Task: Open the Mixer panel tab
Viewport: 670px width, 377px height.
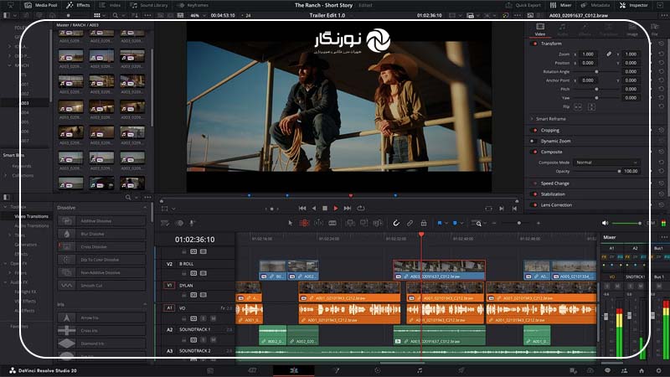Action: 560,5
